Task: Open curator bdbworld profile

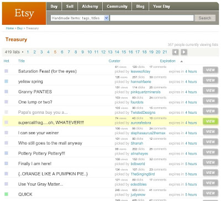Action: (138, 164)
